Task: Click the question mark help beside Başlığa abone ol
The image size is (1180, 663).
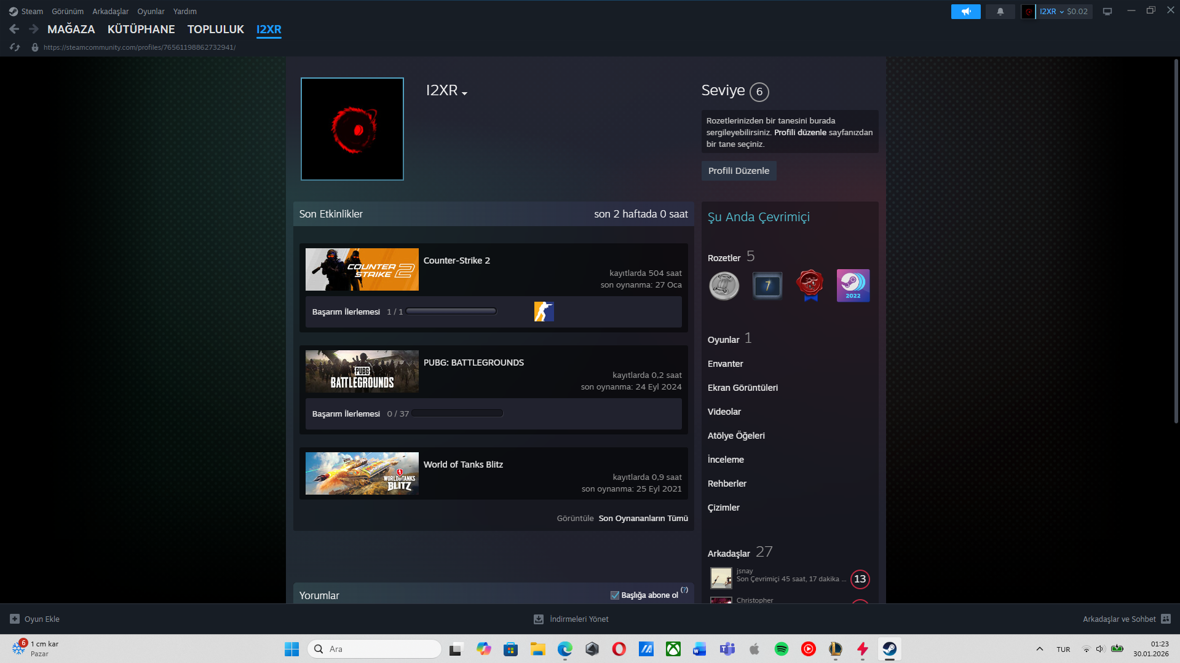Action: point(684,590)
